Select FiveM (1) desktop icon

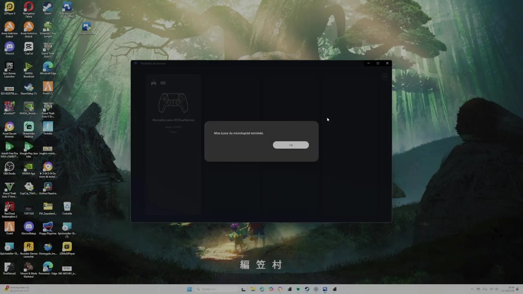click(x=48, y=89)
